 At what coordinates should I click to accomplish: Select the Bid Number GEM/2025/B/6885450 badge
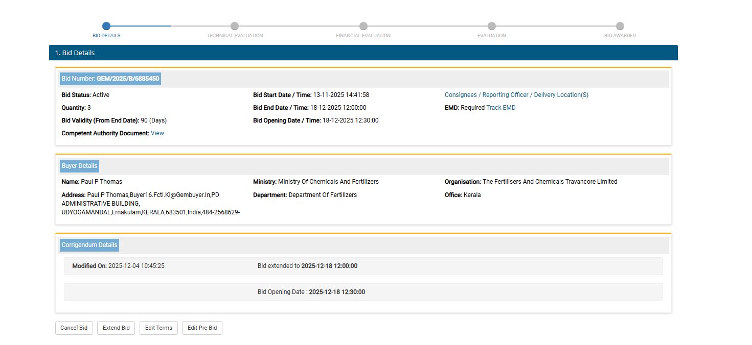click(110, 79)
